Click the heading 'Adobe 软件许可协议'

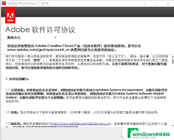click(40, 30)
